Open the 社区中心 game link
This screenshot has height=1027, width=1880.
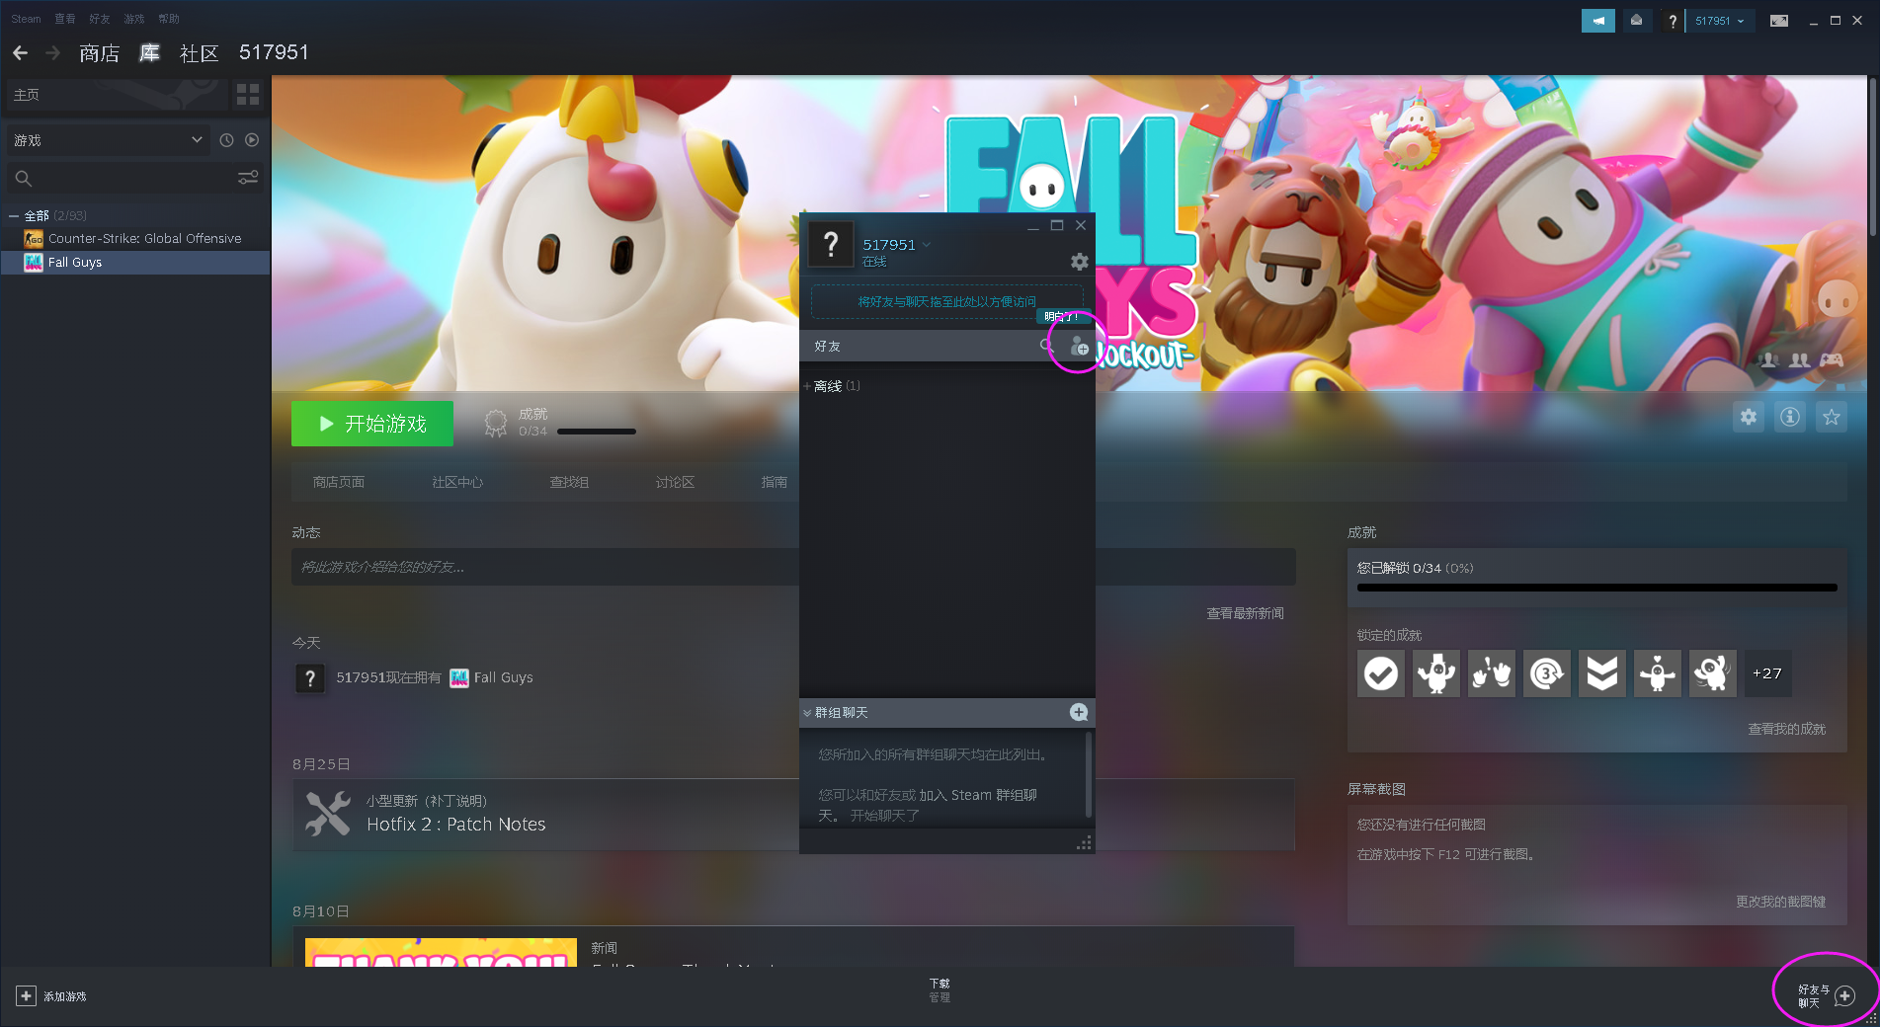457,482
